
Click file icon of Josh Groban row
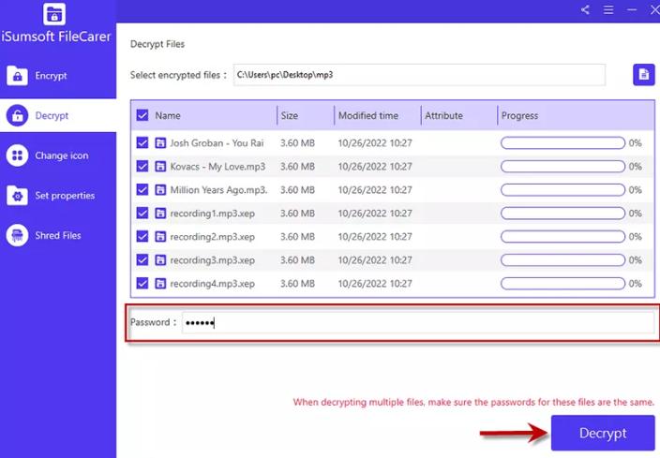pos(160,143)
